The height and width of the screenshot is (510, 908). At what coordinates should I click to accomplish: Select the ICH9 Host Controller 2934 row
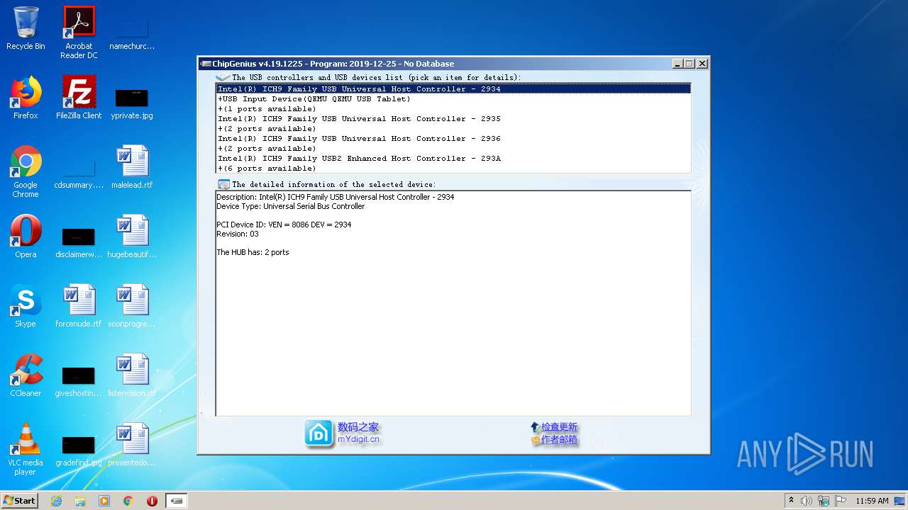coord(453,89)
